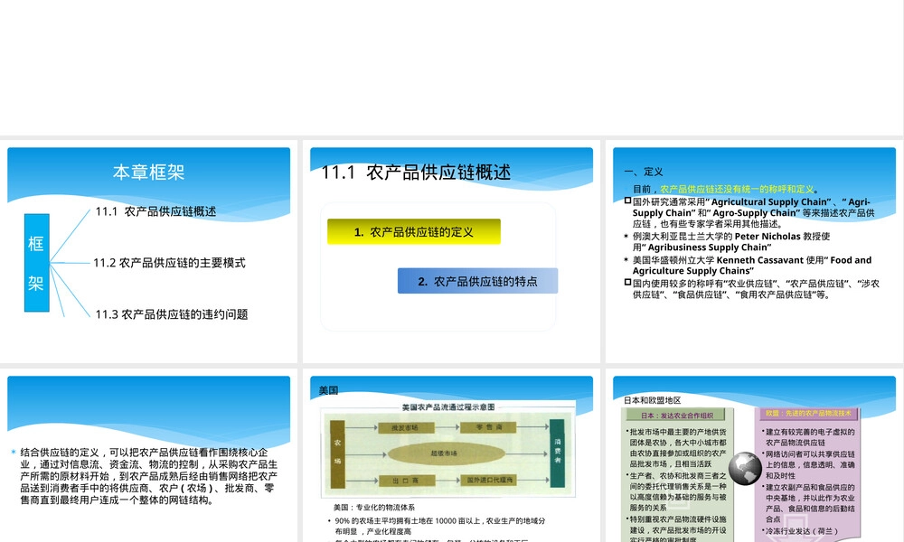Click the green header 日本：发达农业合作组织

[677, 416]
